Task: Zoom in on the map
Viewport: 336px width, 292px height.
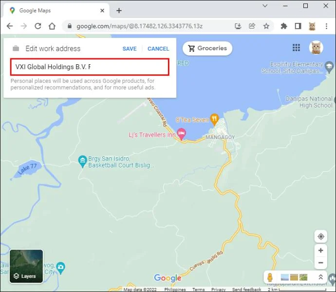Action: point(321,250)
